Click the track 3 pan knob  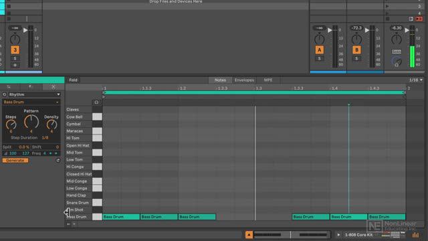15,39
